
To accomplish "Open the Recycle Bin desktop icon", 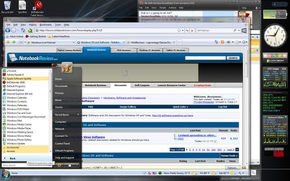I will pos(7,7).
